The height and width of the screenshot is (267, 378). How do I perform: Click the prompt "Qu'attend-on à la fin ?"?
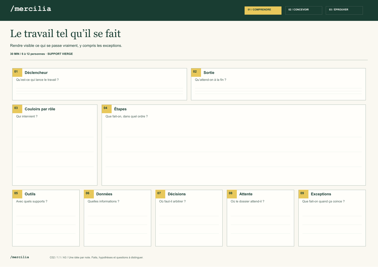210,80
